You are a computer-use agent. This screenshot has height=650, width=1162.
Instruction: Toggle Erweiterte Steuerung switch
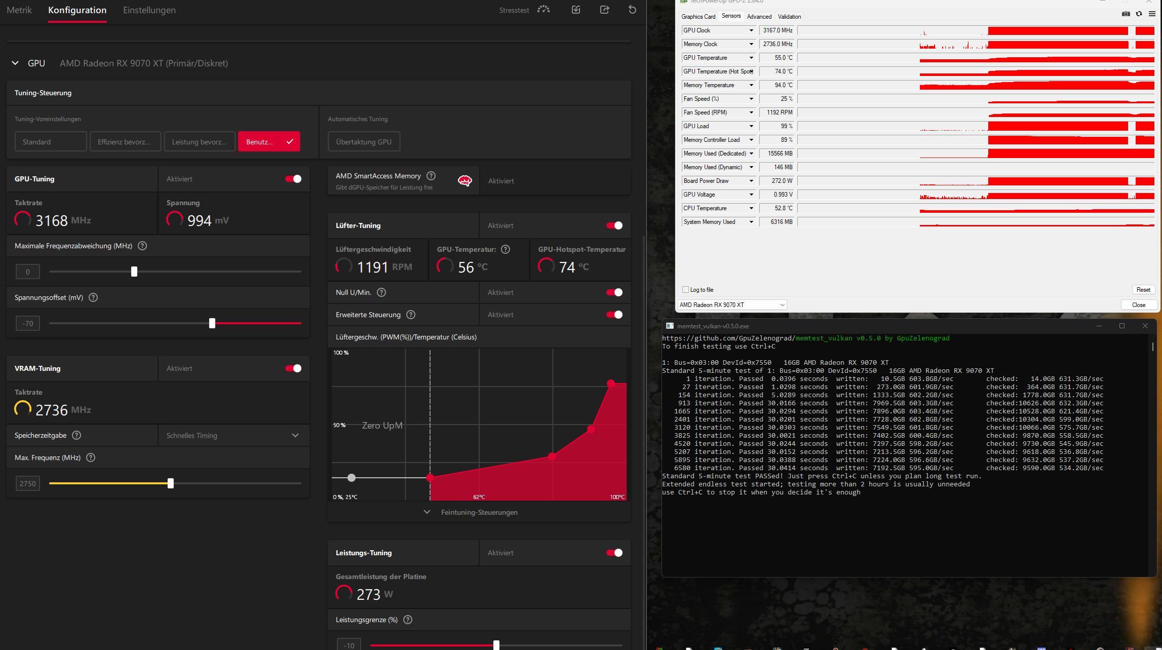click(614, 315)
